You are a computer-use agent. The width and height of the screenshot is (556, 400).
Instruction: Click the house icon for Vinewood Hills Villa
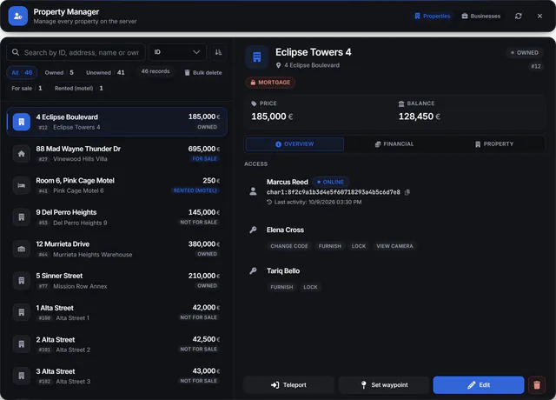(x=21, y=154)
